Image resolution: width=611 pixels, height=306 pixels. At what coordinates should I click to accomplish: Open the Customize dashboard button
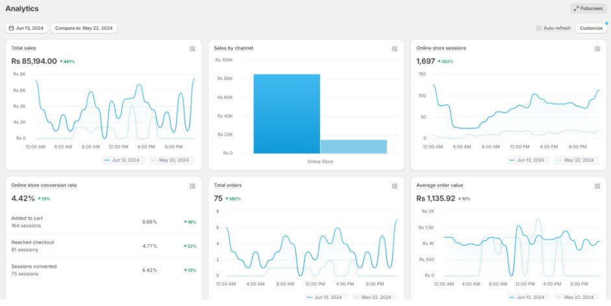[591, 28]
